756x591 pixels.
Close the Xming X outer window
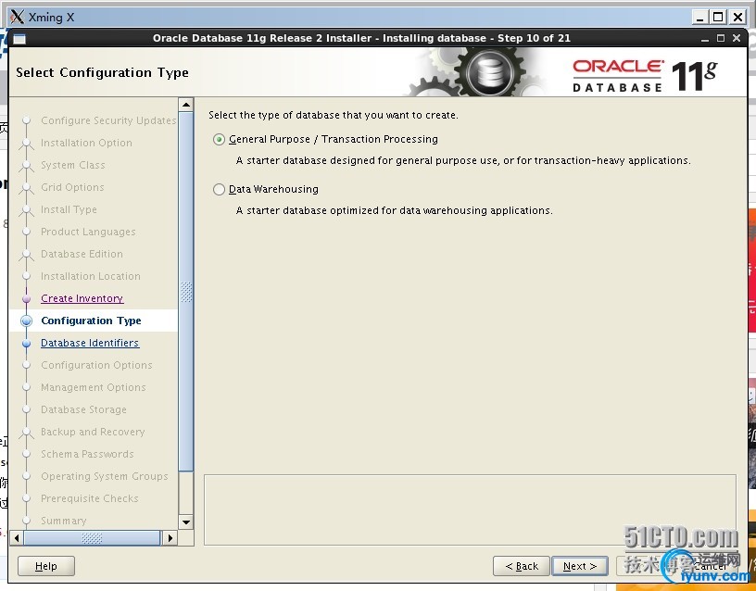pos(737,18)
